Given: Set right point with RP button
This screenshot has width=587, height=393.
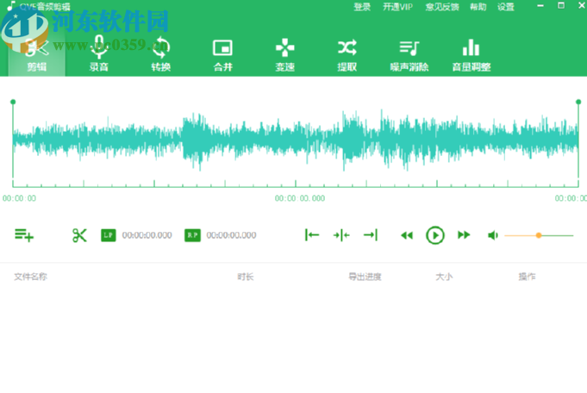Looking at the screenshot, I should point(192,235).
